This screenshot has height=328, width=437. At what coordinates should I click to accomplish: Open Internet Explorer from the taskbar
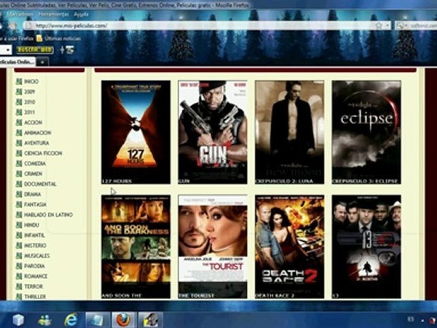click(x=71, y=320)
